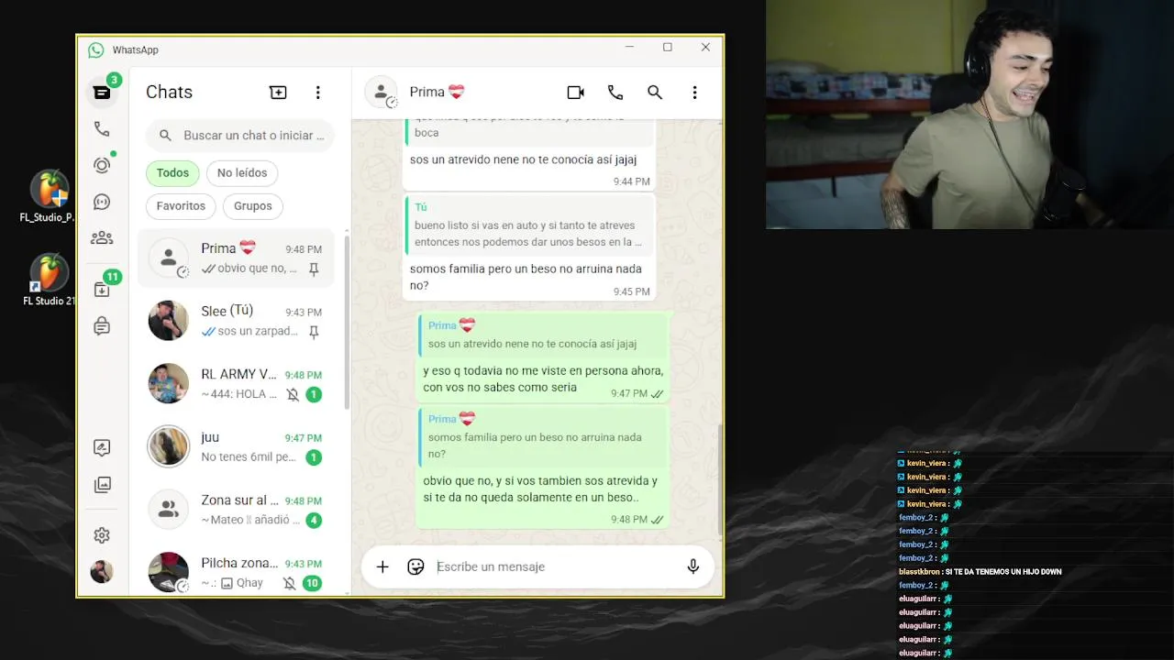The height and width of the screenshot is (660, 1174).
Task: Open FL Studio 21 desktop shortcut
Action: (x=50, y=280)
